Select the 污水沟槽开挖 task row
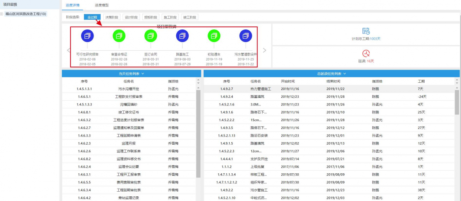 pos(129,89)
